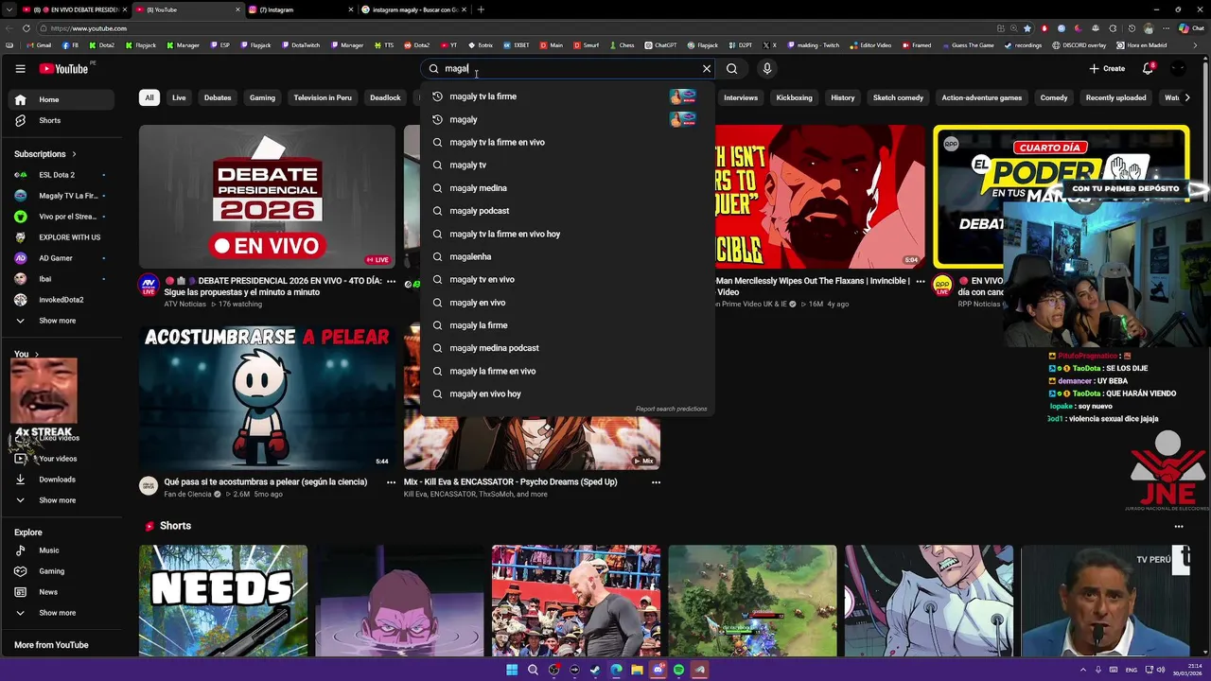This screenshot has height=681, width=1211.
Task: Select the 'Recently uploaded' filter chip
Action: tap(1115, 97)
